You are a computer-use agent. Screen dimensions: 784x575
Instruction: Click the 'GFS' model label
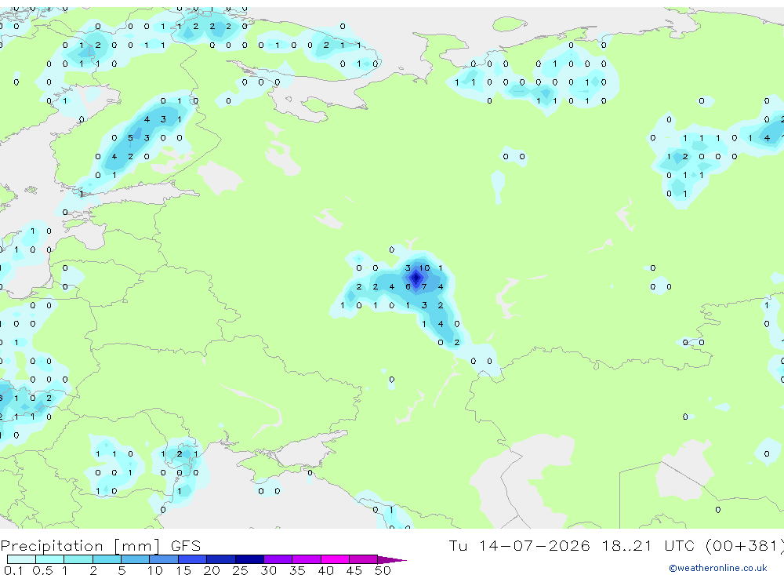(186, 545)
